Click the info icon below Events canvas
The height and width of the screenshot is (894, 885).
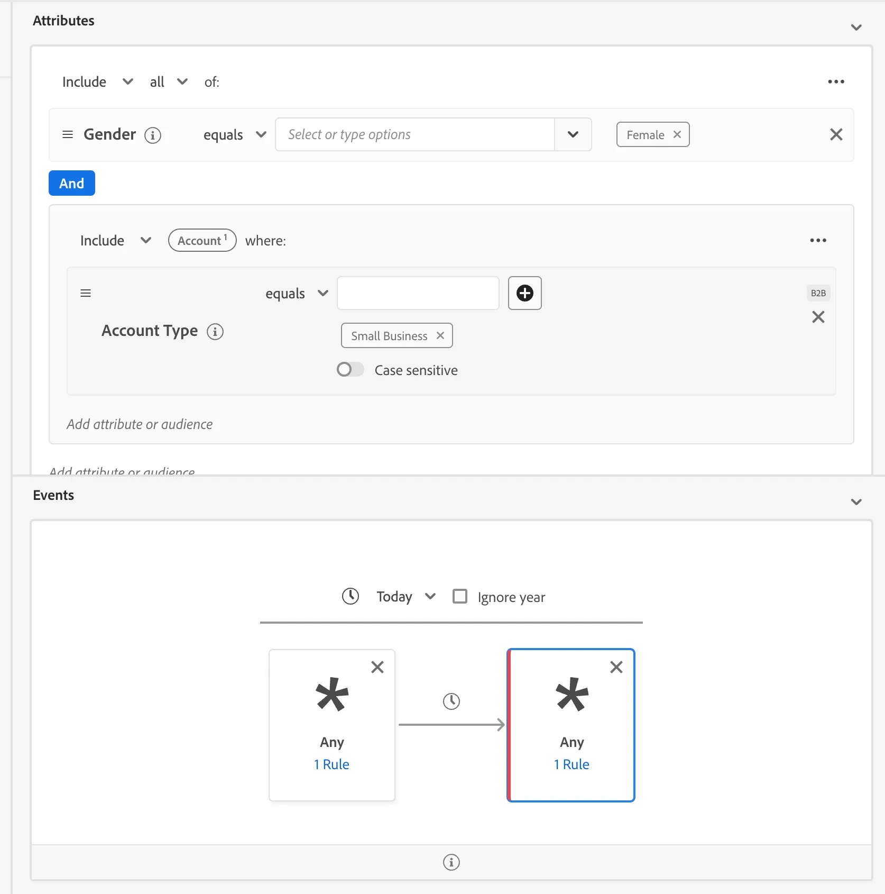tap(451, 862)
